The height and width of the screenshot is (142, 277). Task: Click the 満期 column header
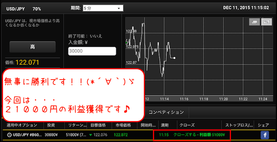[x=164, y=125]
